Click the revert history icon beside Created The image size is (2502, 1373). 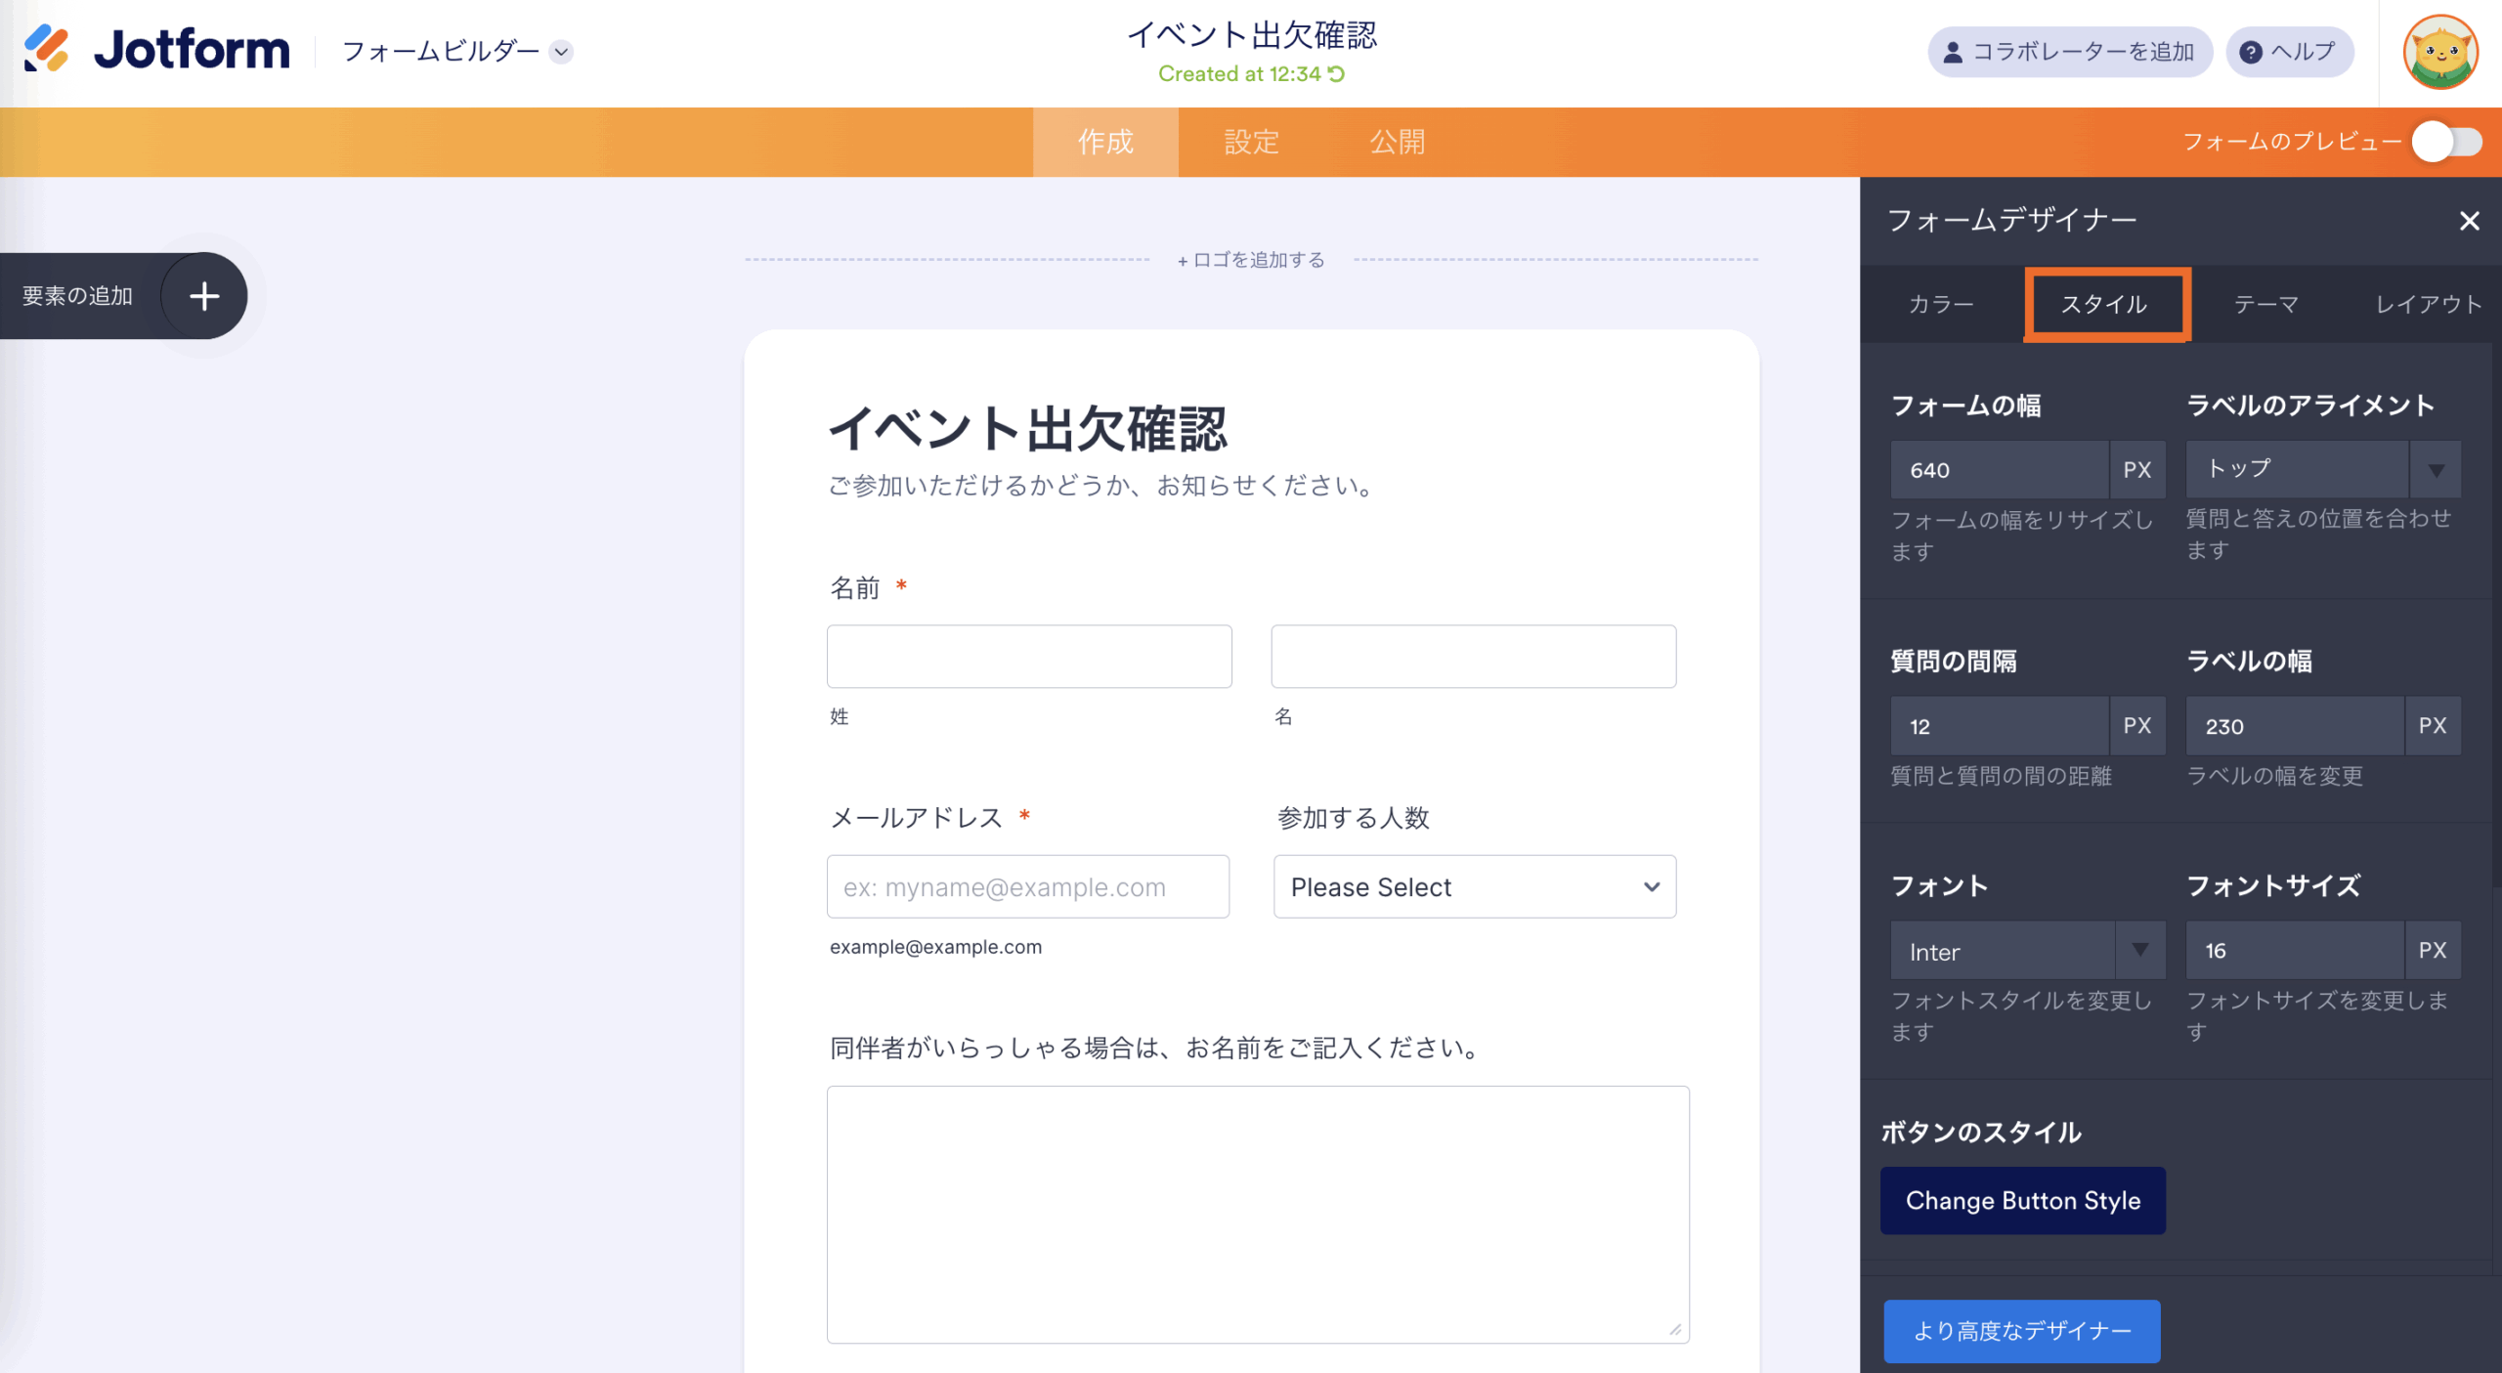click(x=1337, y=74)
